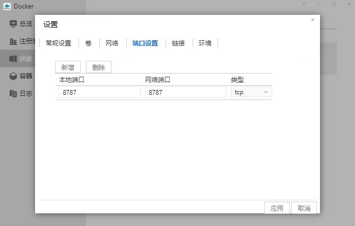355x226 pixels.
Task: Close the 设置 dialog with the X
Action: (x=313, y=20)
